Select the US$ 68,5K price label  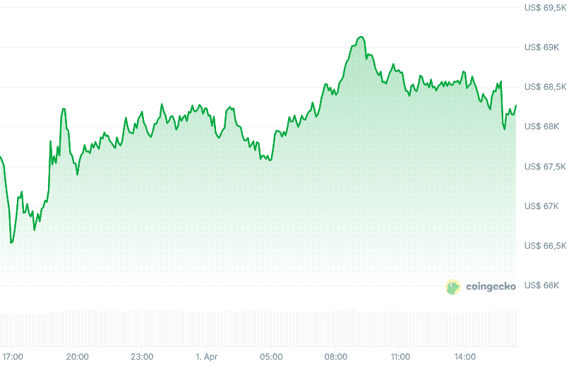tap(546, 87)
